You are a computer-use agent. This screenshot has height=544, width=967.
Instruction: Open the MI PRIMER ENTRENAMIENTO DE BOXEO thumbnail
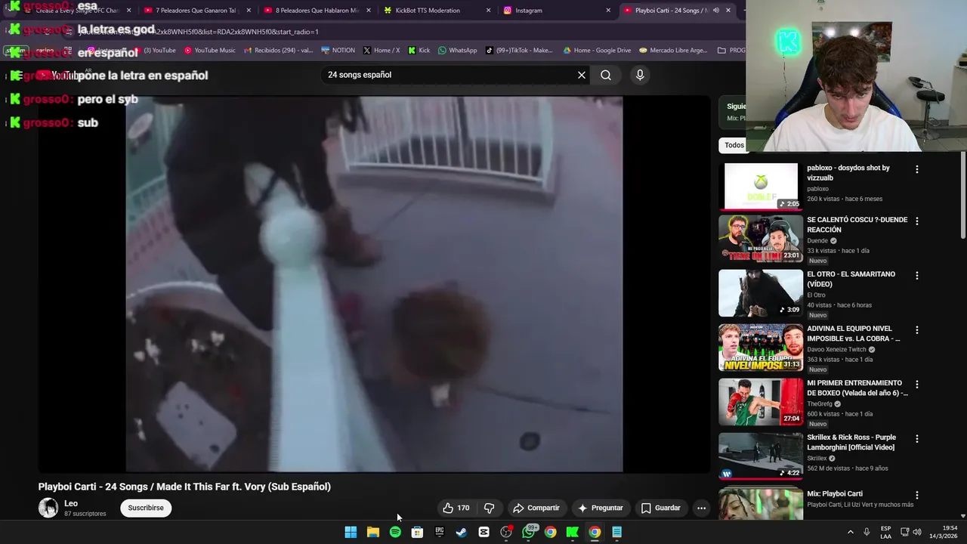pyautogui.click(x=761, y=402)
